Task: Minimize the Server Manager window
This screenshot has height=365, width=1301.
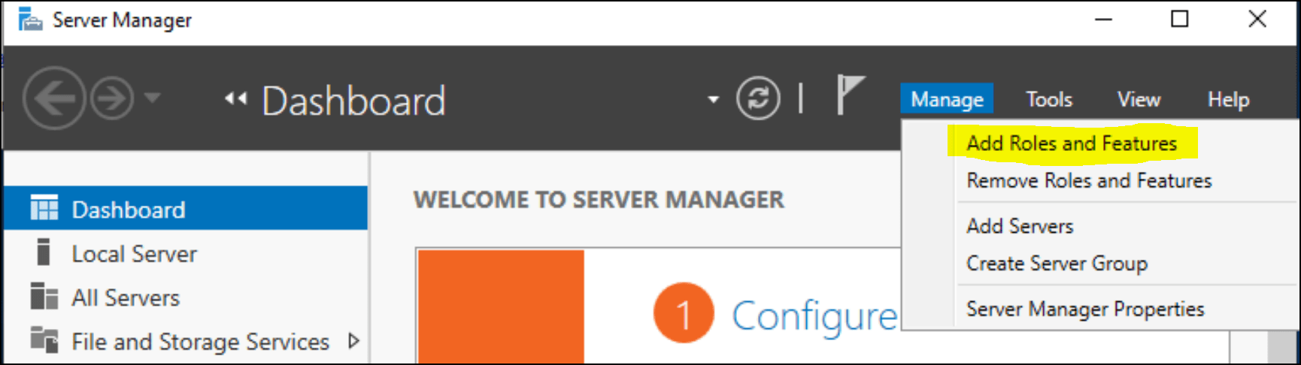Action: (1103, 20)
